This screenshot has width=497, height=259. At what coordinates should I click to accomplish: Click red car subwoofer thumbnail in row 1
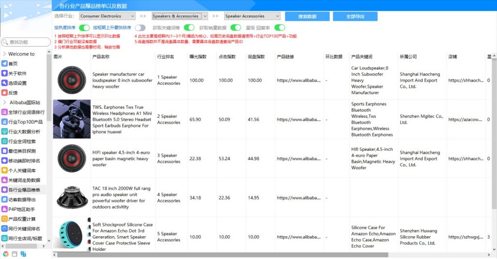coord(72,80)
